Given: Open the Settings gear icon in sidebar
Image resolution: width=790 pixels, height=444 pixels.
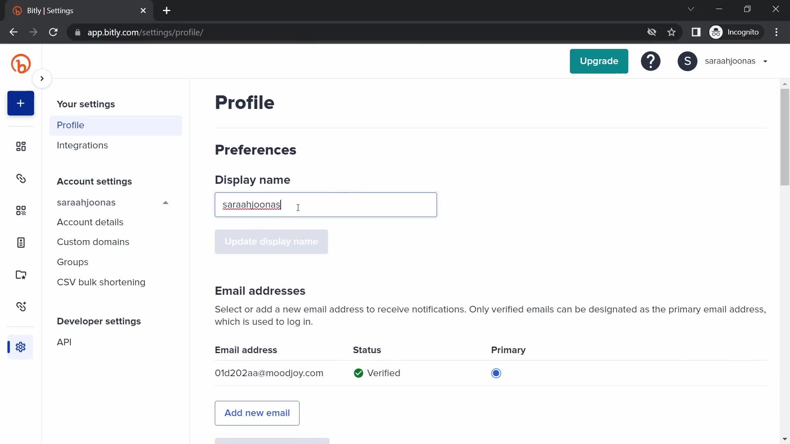Looking at the screenshot, I should 21,347.
